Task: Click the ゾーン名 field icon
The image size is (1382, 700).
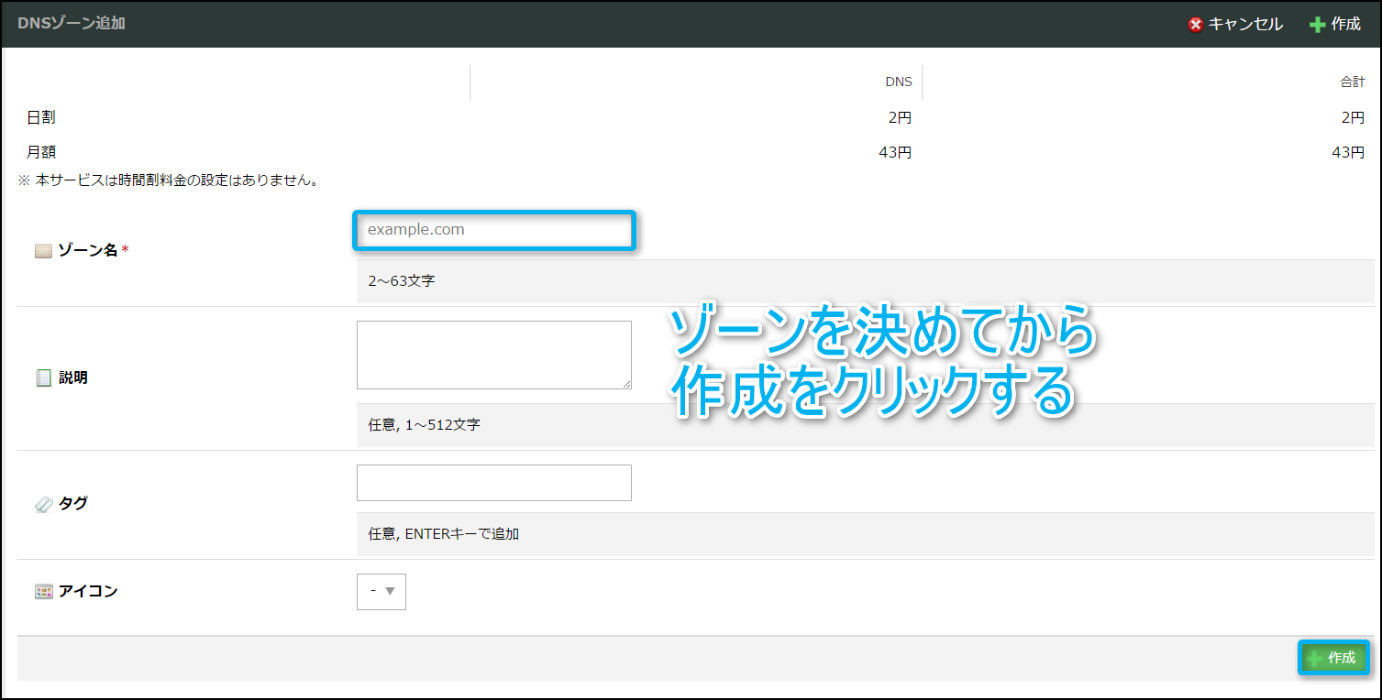Action: pyautogui.click(x=43, y=251)
